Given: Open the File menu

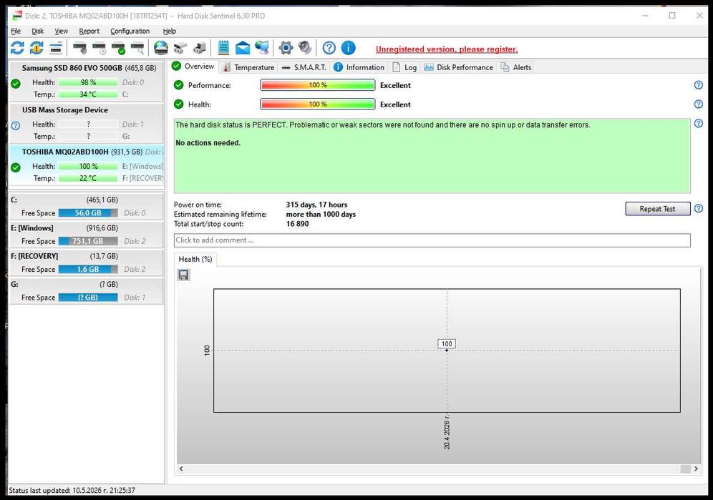Looking at the screenshot, I should [x=16, y=31].
